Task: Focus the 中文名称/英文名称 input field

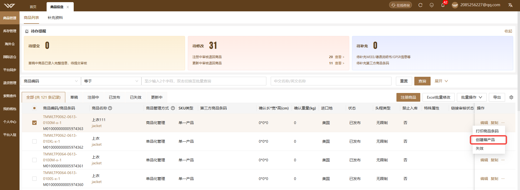Action: click(x=331, y=81)
